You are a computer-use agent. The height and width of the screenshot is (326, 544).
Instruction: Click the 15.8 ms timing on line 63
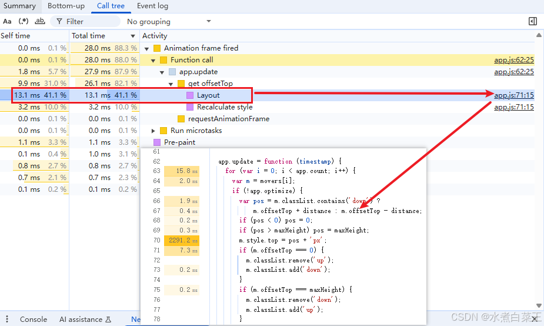click(182, 171)
